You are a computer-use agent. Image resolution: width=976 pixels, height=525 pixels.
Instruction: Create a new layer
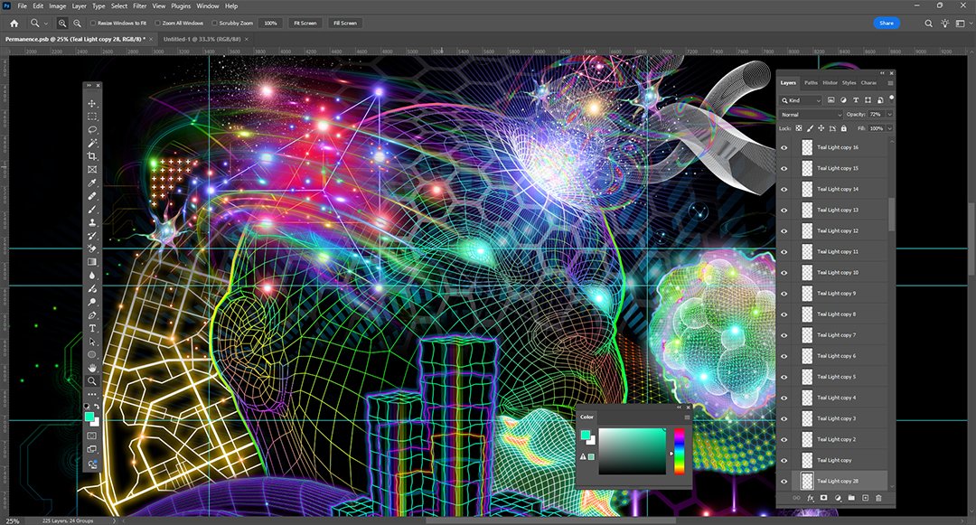(x=865, y=498)
